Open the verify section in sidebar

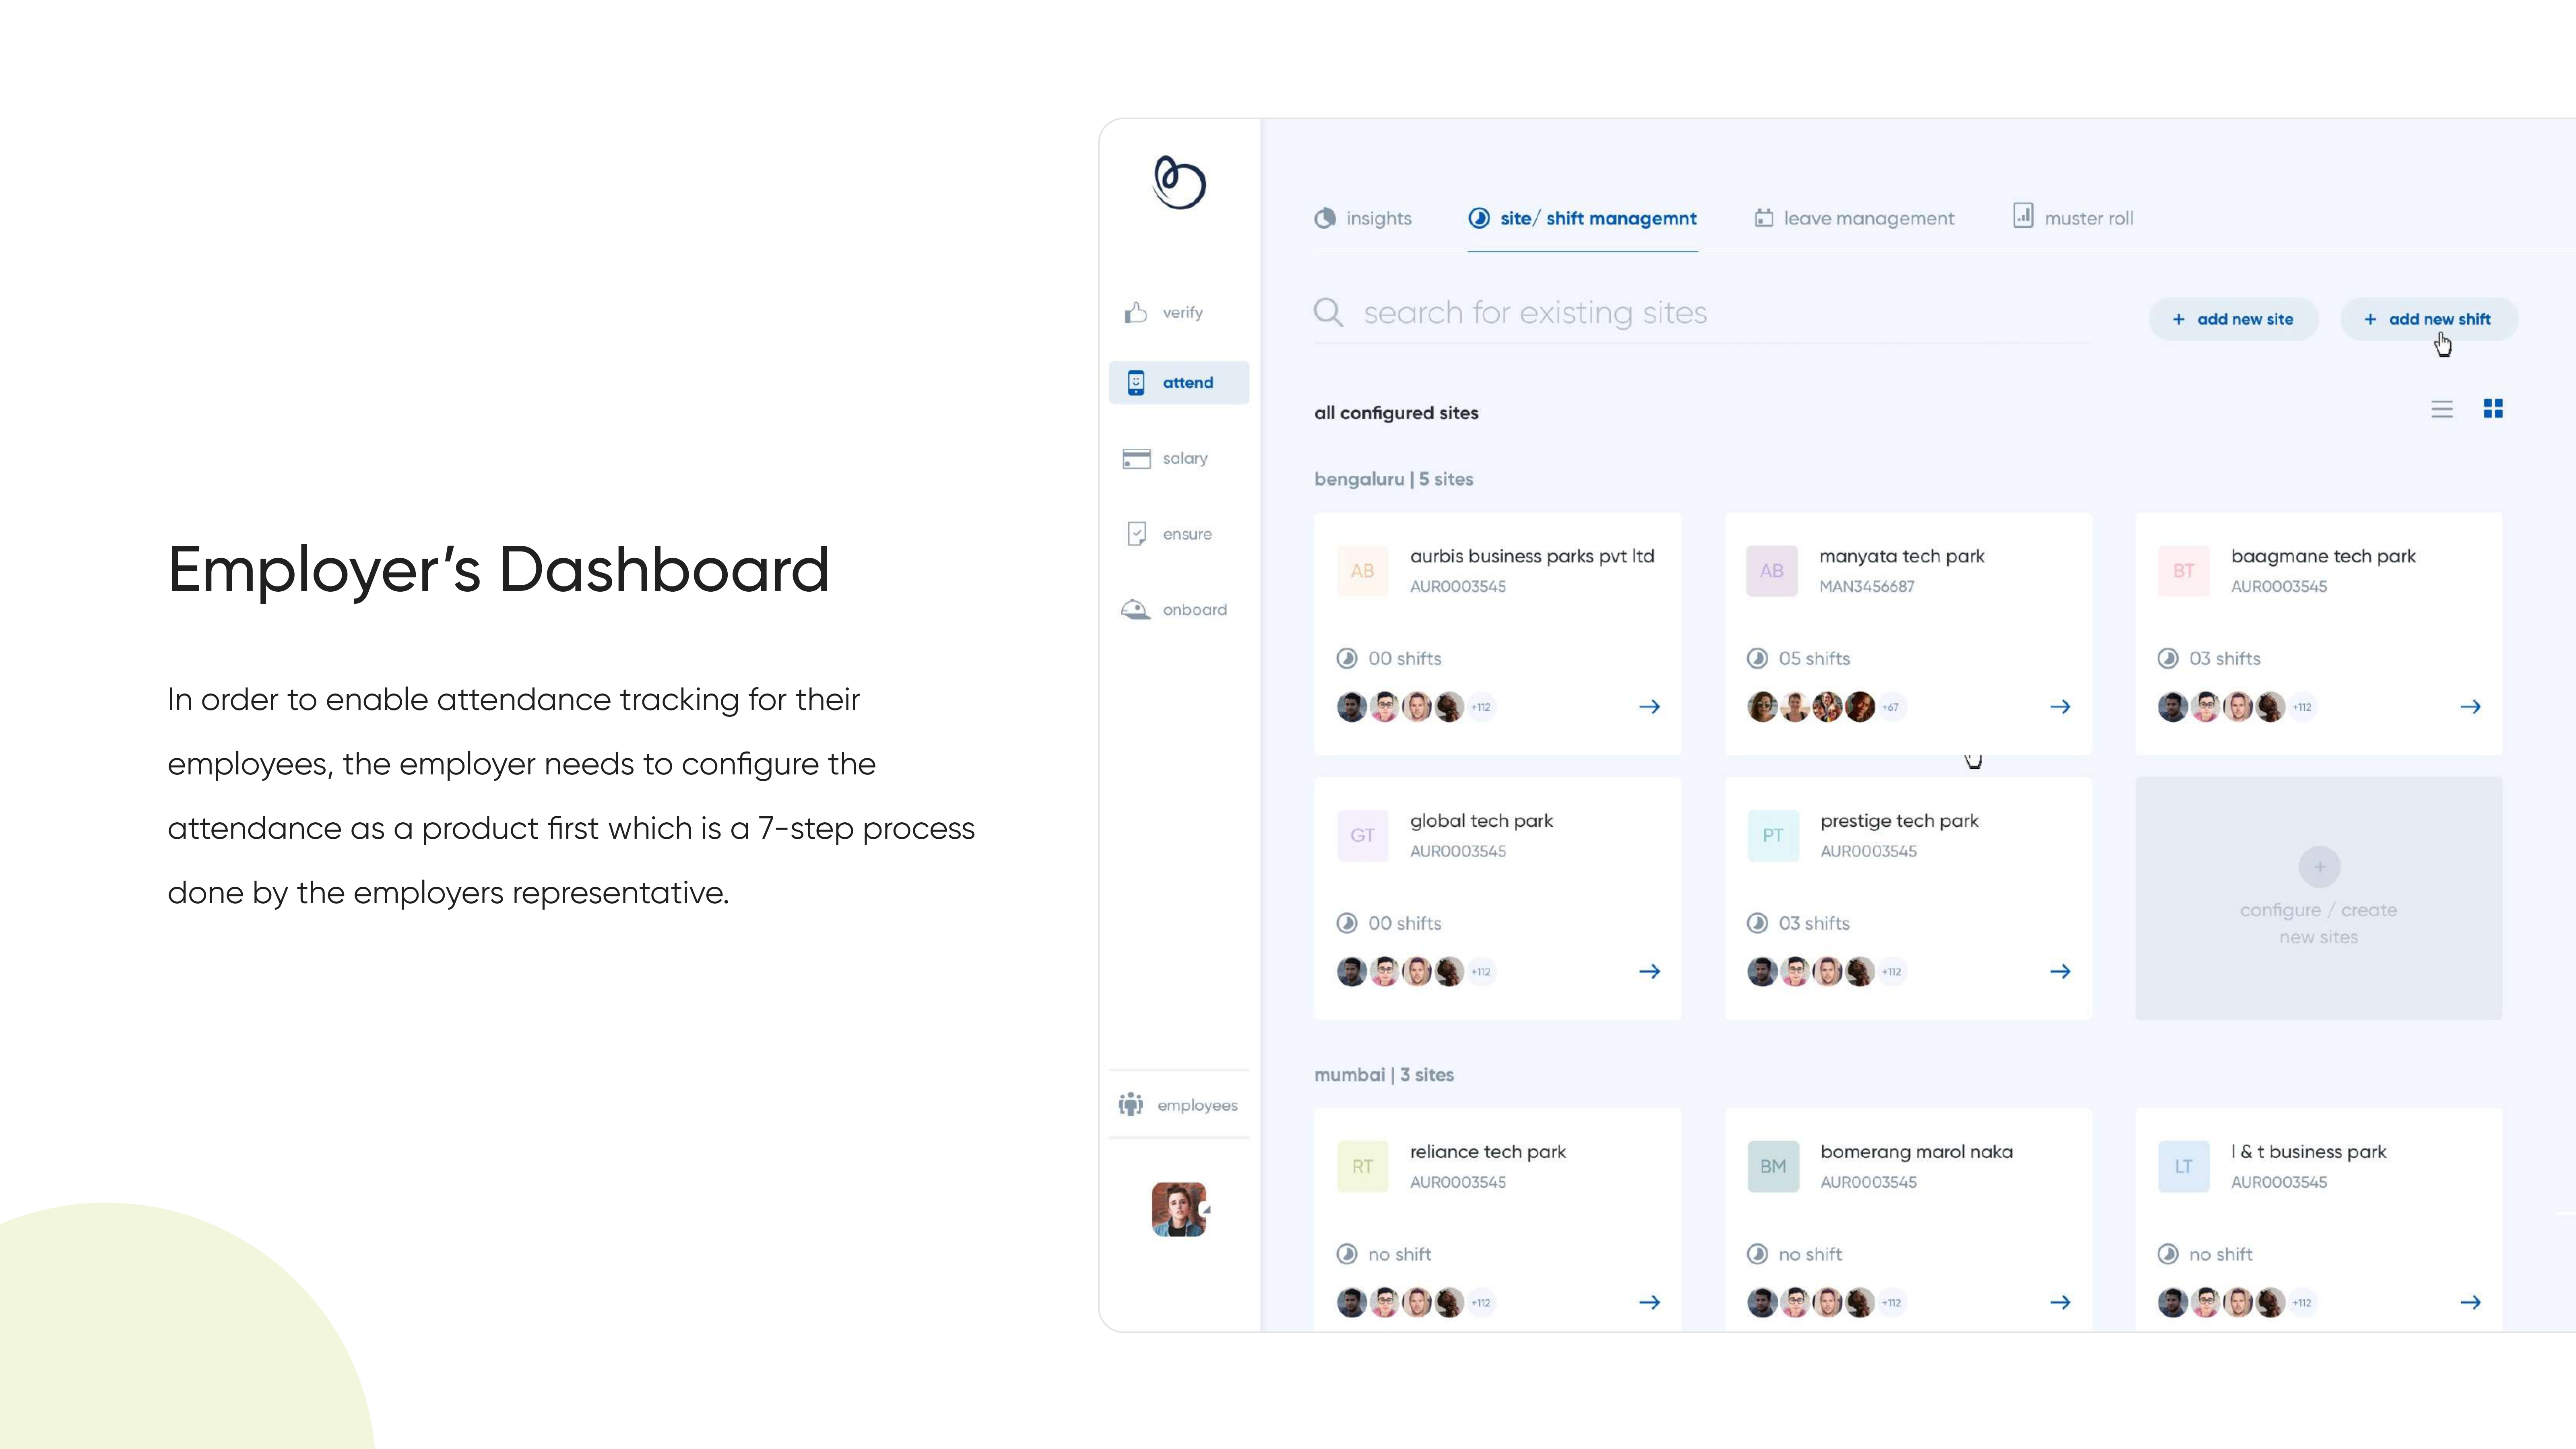point(1164,313)
